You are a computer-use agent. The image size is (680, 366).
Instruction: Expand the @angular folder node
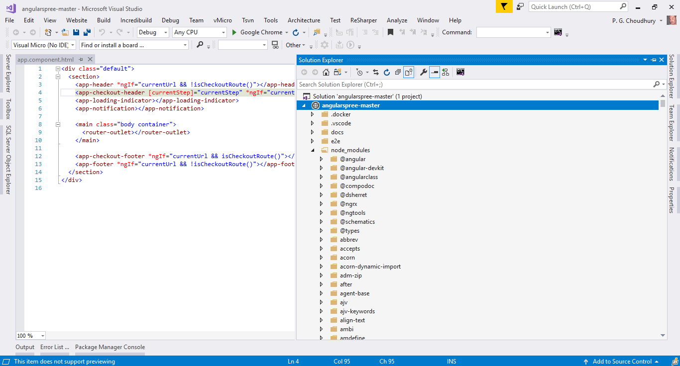(x=321, y=159)
